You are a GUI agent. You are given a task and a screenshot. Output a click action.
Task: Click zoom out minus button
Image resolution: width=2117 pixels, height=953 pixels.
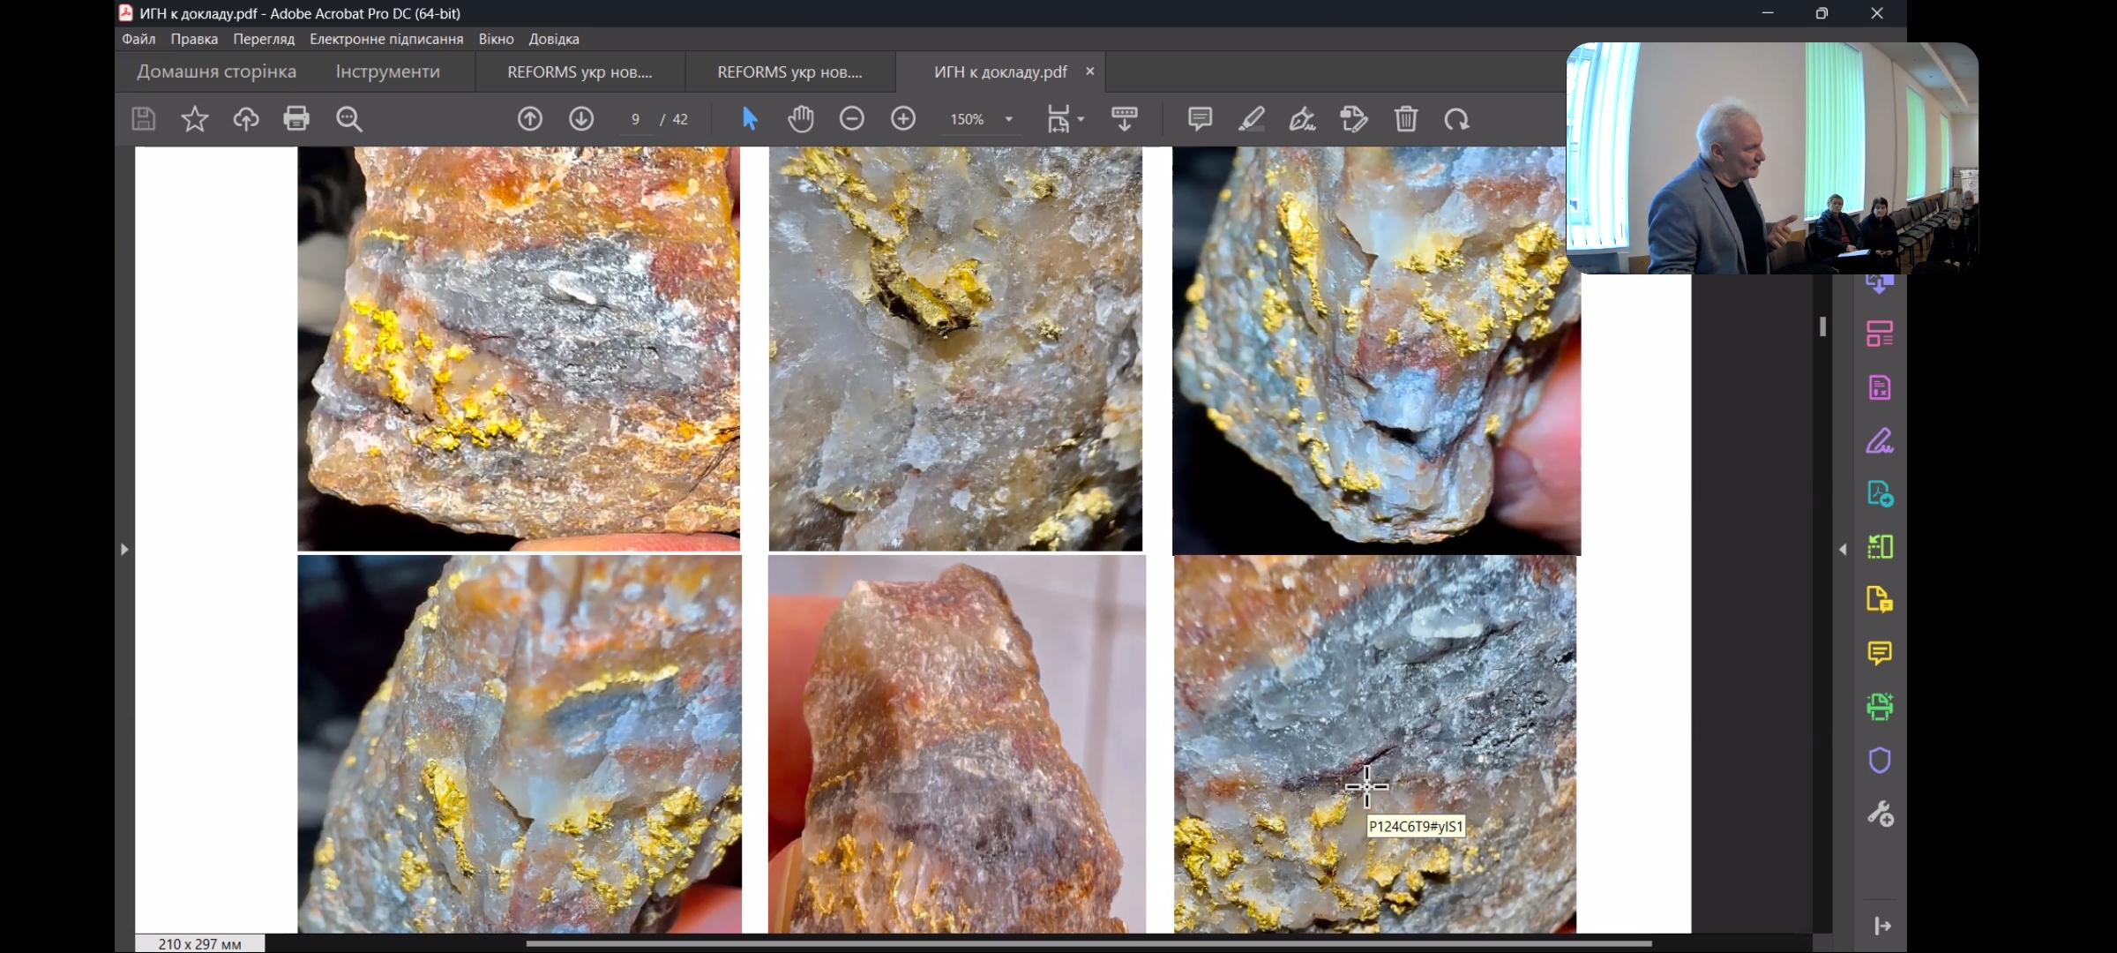[x=851, y=118]
